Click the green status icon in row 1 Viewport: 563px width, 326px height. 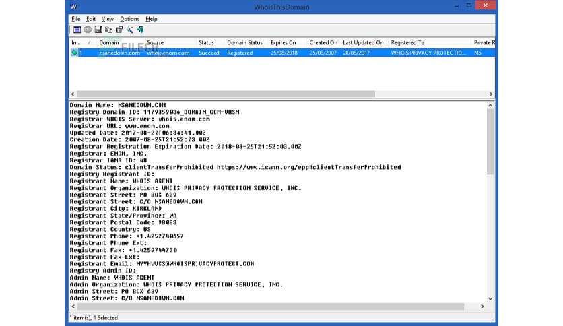point(74,53)
